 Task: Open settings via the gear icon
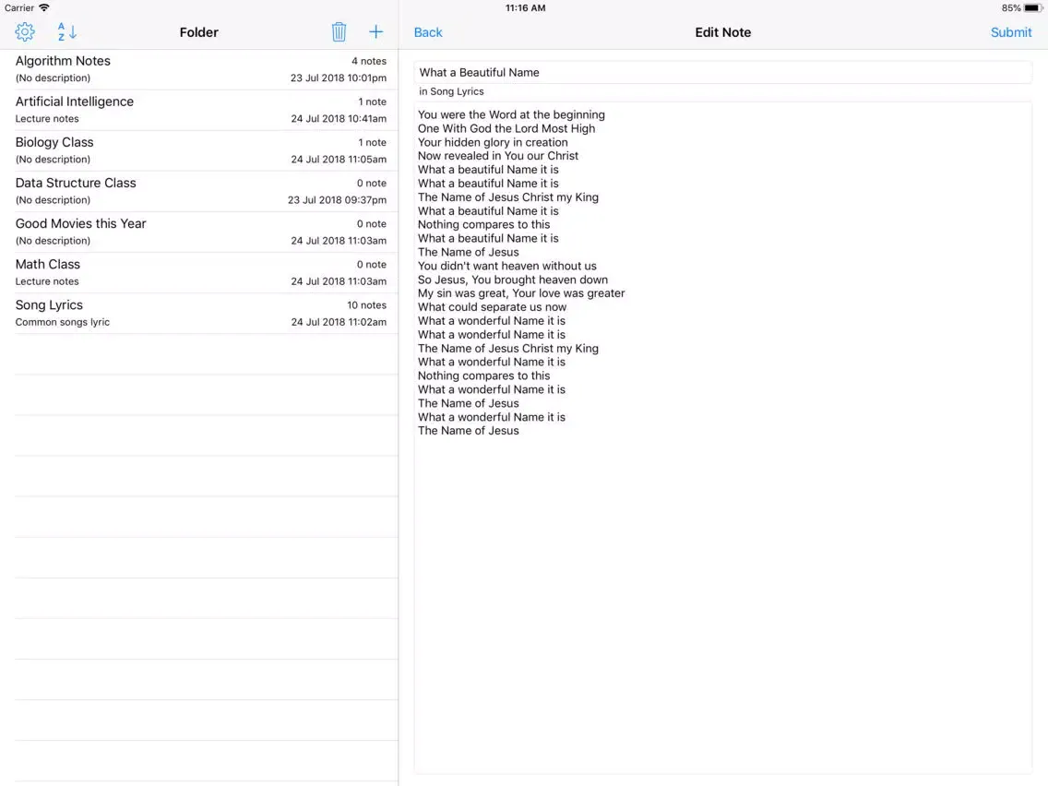point(25,31)
